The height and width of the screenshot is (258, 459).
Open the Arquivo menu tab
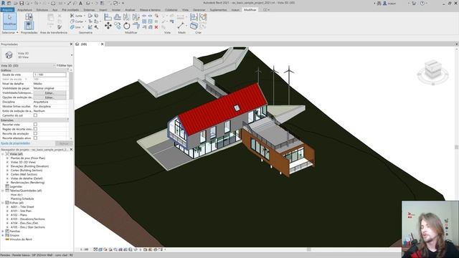click(x=7, y=9)
